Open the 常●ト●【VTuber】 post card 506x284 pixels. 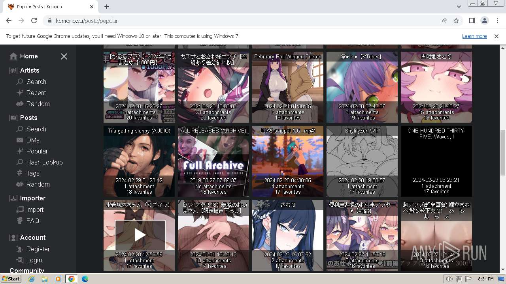tap(362, 87)
